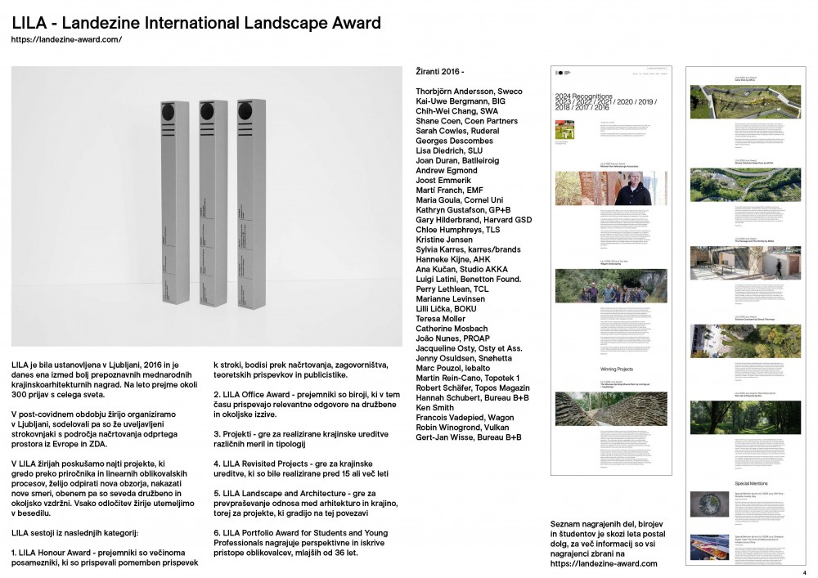Click the small green thumbnail under 2024 Recognitions

[x=564, y=130]
